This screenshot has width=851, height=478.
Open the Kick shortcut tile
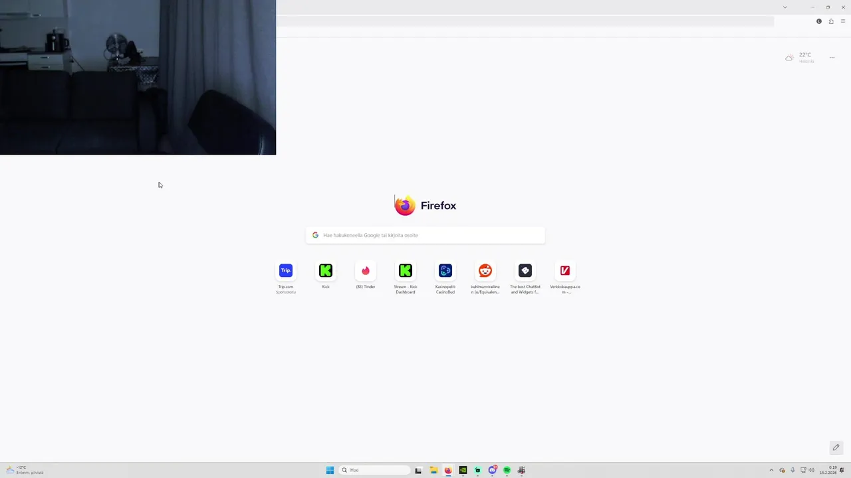(x=326, y=276)
